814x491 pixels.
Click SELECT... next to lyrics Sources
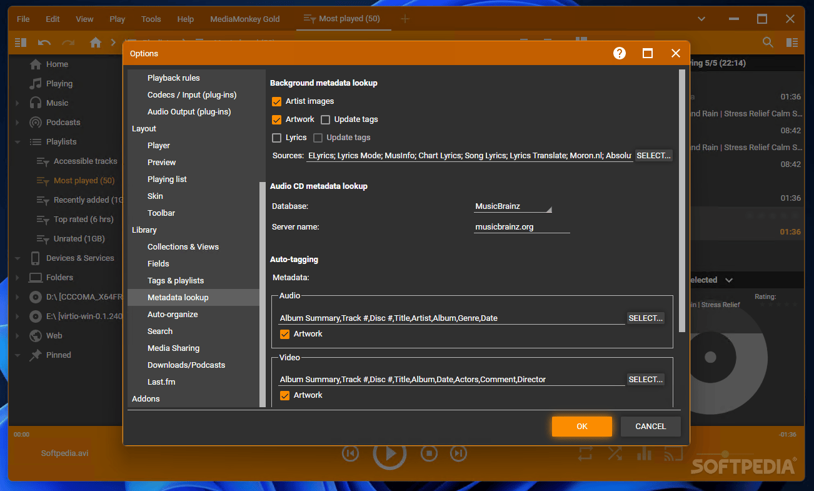[654, 156]
